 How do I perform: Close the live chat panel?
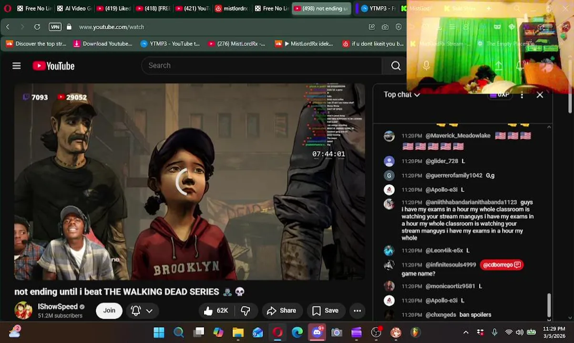pyautogui.click(x=540, y=95)
